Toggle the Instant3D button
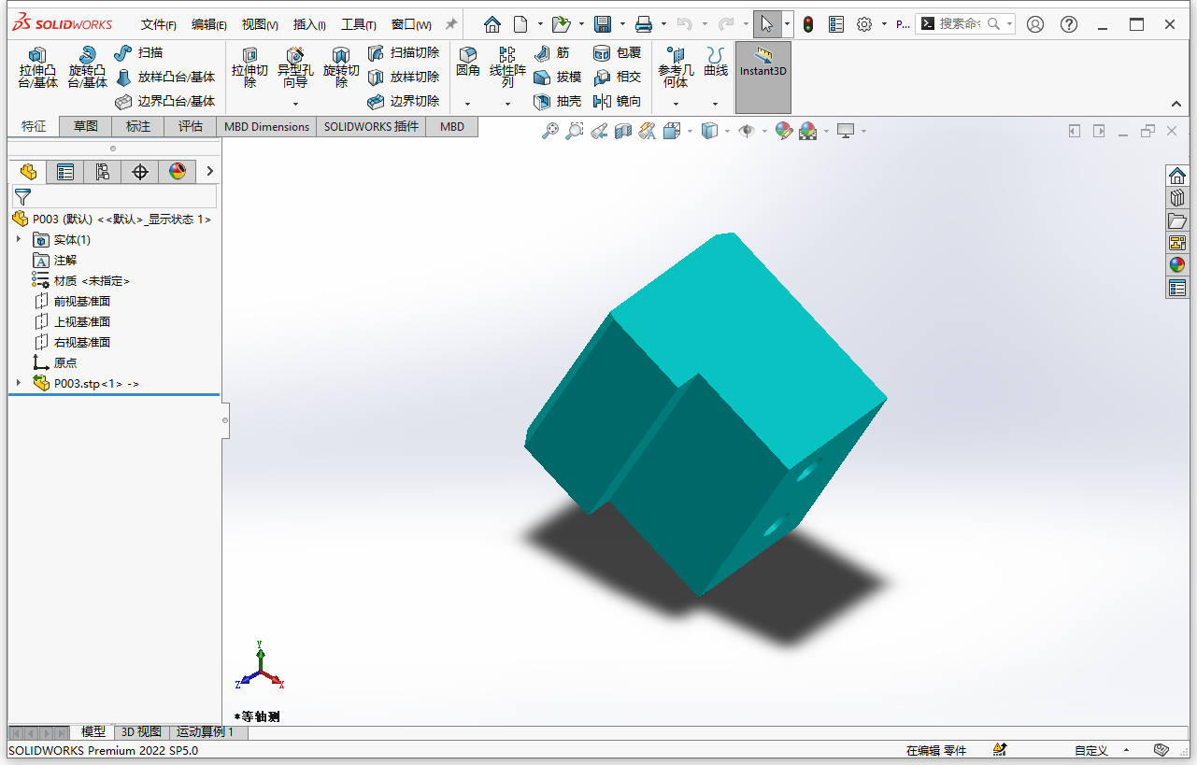Screen dimensions: 1197x765 coord(763,78)
